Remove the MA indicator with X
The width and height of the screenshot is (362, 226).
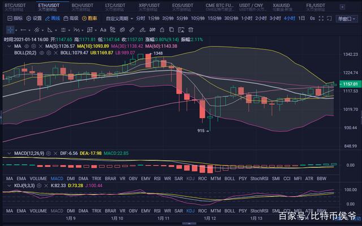[x=41, y=46]
